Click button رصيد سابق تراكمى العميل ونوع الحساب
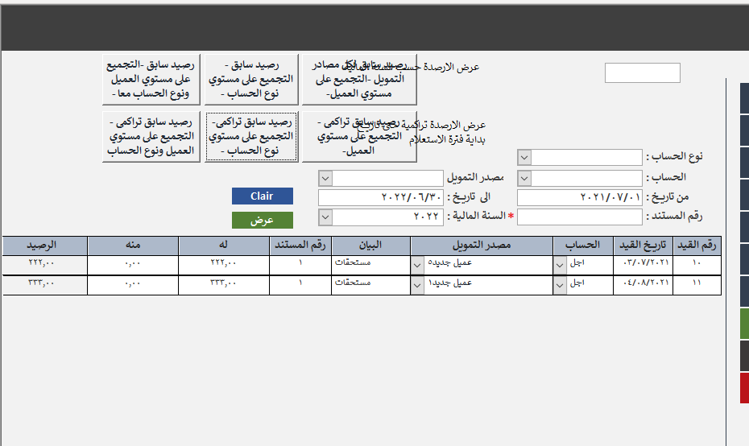 coord(151,137)
